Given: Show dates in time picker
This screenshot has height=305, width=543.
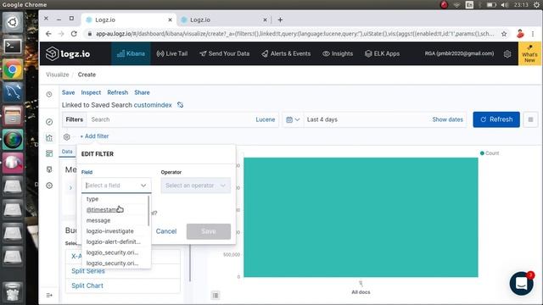Looking at the screenshot, I should tap(447, 119).
